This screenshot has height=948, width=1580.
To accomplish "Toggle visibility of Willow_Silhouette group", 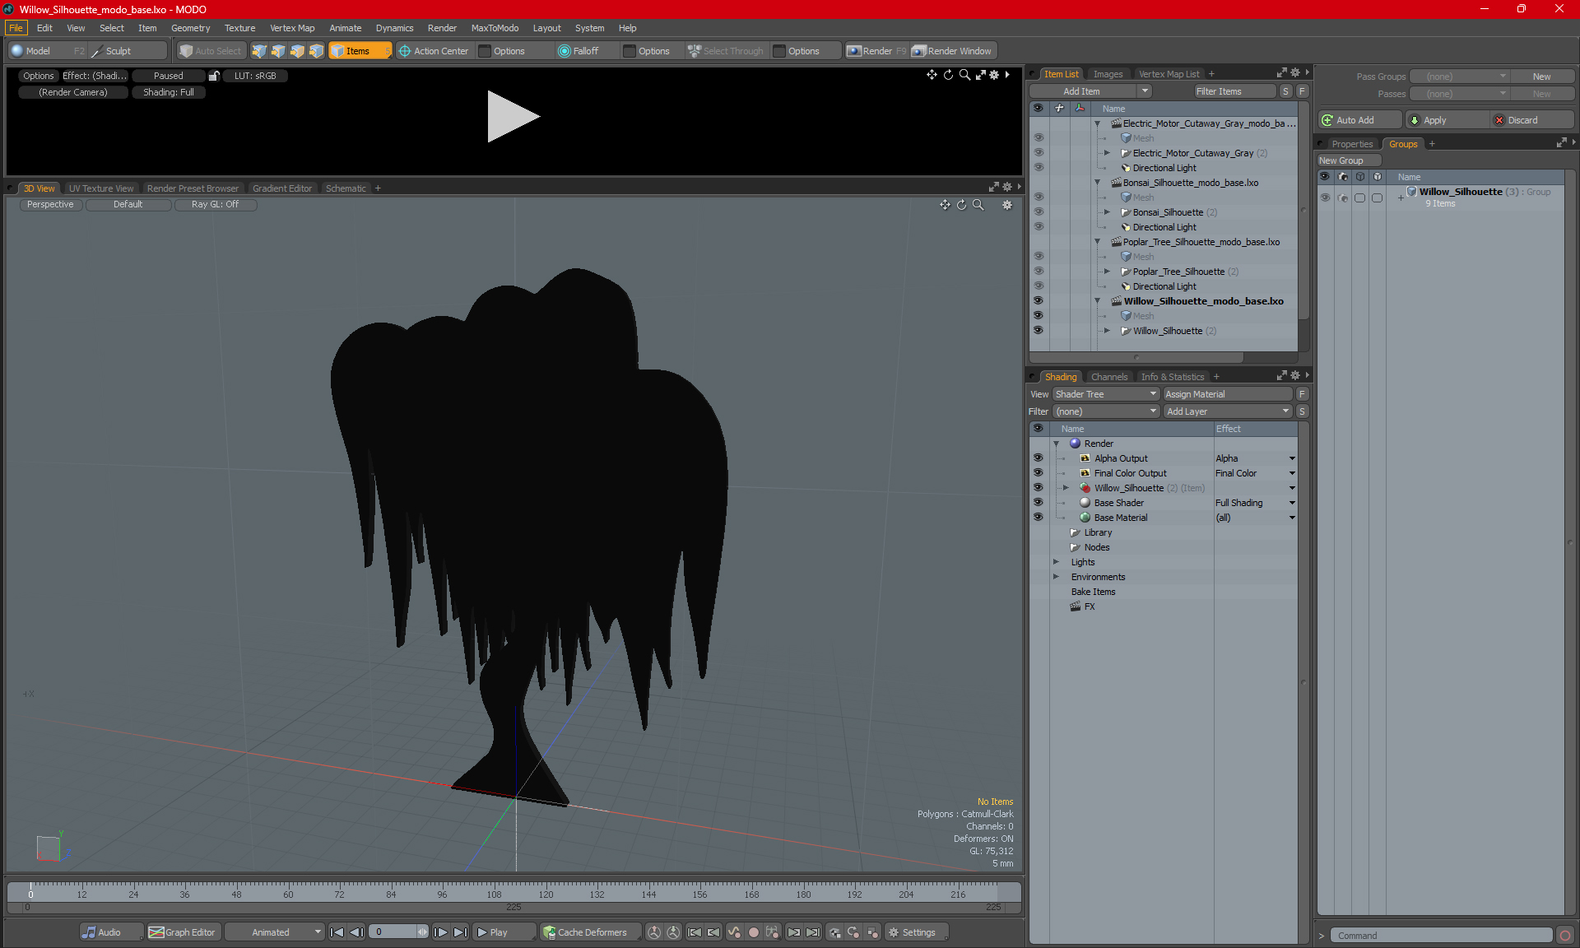I will (1325, 197).
